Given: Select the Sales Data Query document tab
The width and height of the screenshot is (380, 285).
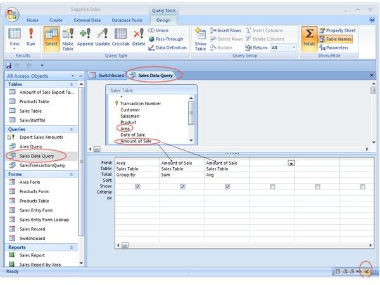Looking at the screenshot, I should pos(151,75).
